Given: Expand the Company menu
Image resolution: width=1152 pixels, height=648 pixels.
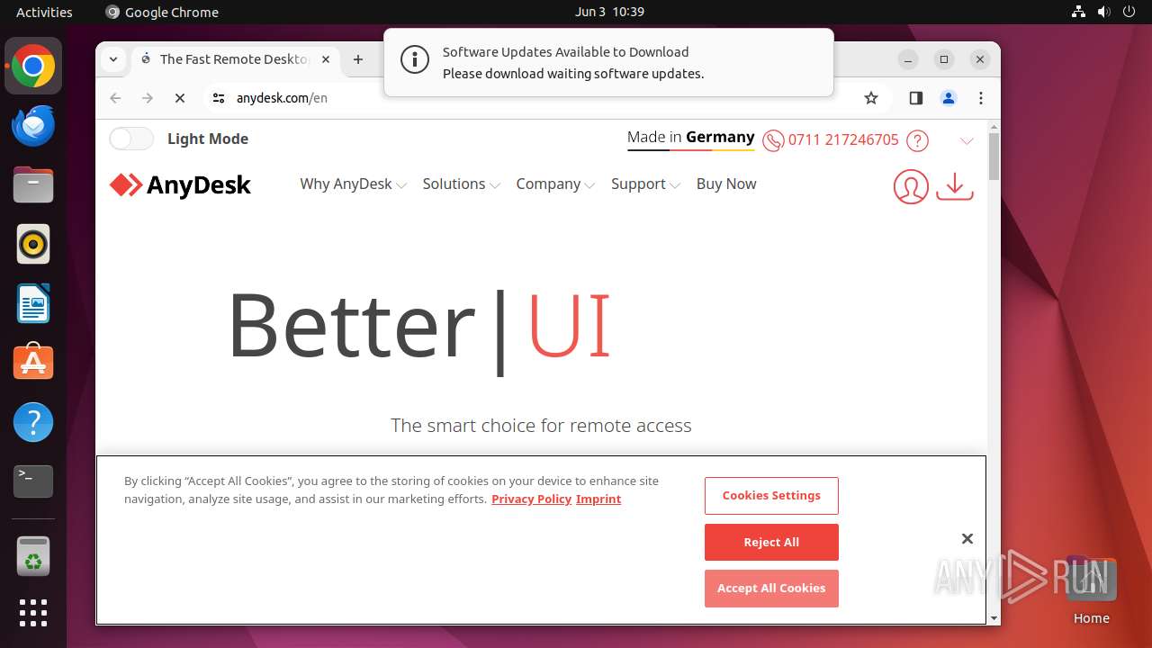Looking at the screenshot, I should (555, 184).
